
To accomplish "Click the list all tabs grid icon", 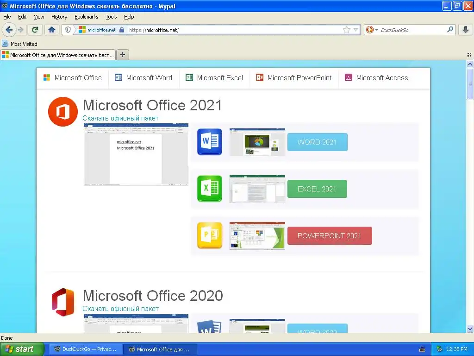I will click(469, 55).
